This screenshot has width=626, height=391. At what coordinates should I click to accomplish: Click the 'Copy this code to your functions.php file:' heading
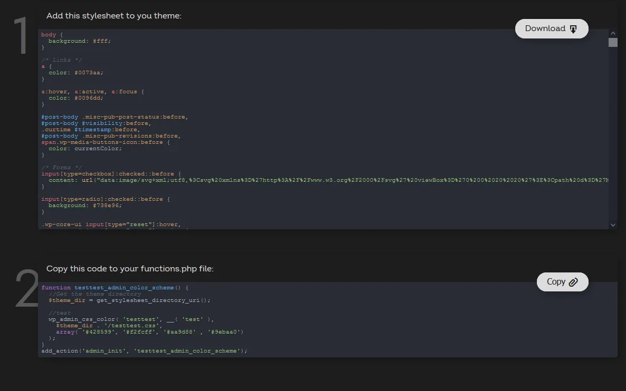(130, 269)
